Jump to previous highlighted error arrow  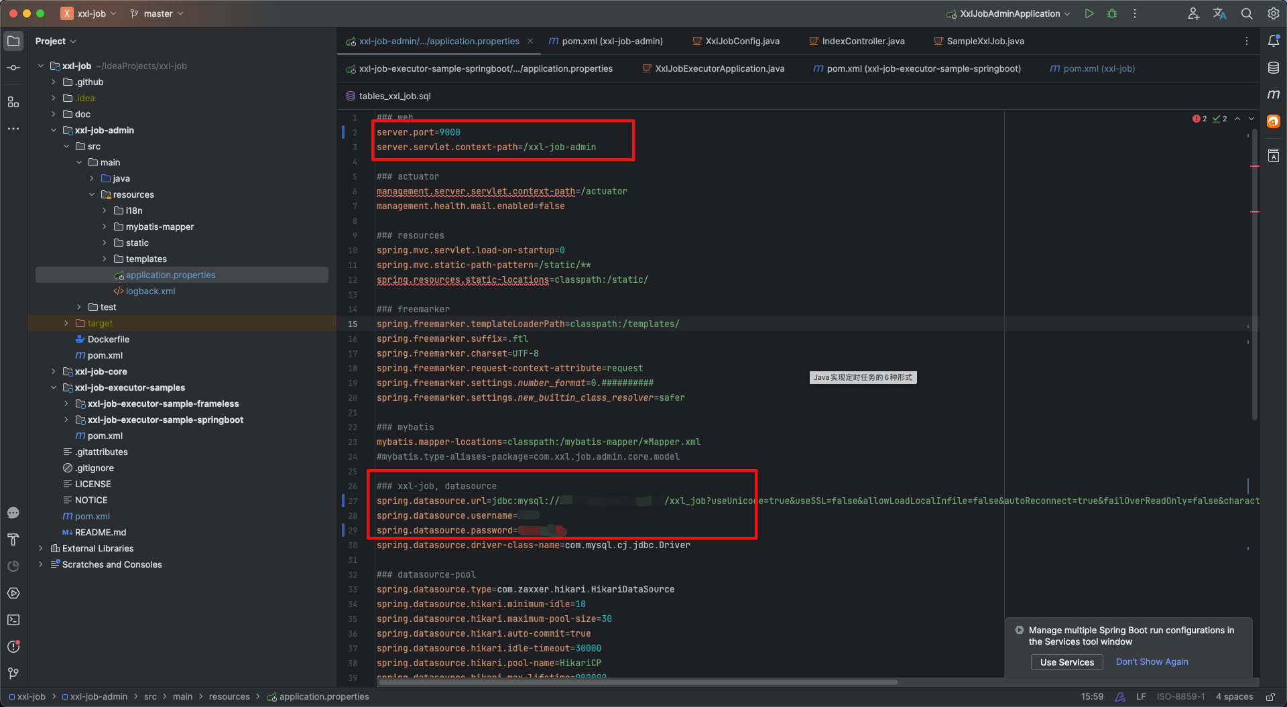[1237, 119]
